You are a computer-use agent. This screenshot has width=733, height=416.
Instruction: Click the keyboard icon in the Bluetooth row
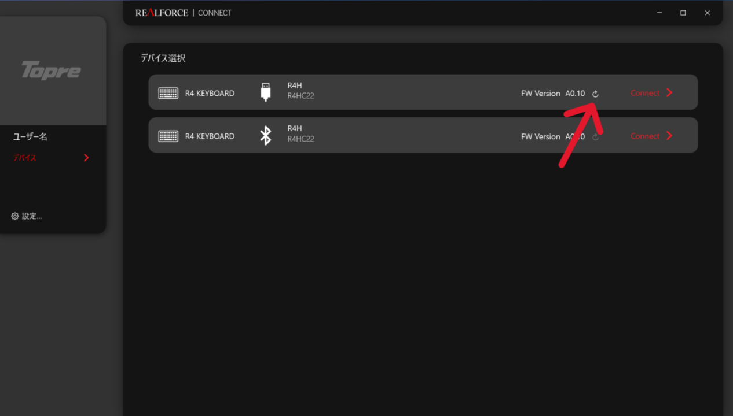(x=168, y=136)
